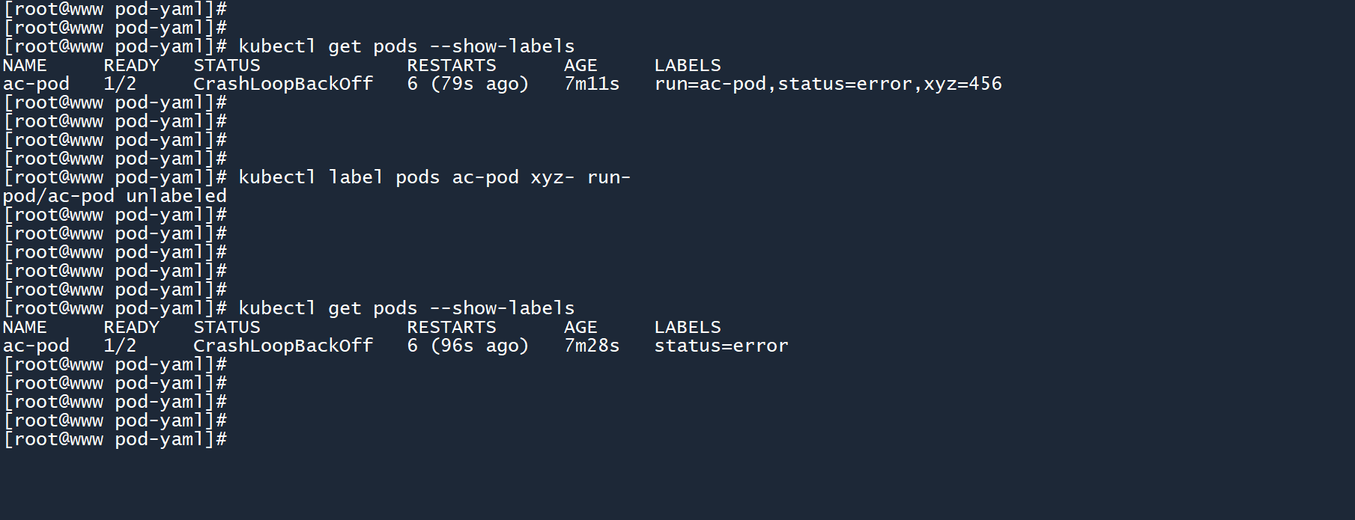Click the "6 (96s ago)" restarts value
Viewport: 1355px width, 520px height.
point(467,346)
